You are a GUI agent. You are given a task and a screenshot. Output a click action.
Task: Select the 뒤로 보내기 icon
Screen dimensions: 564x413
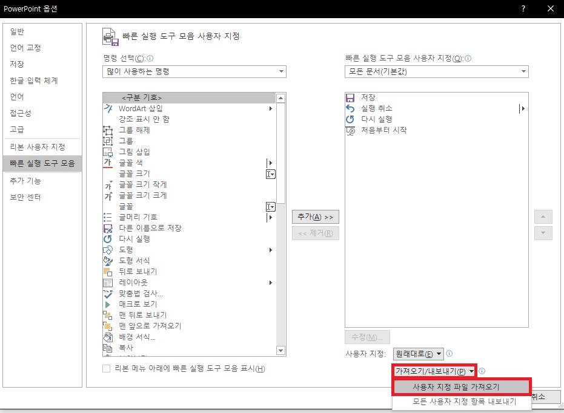click(x=108, y=272)
